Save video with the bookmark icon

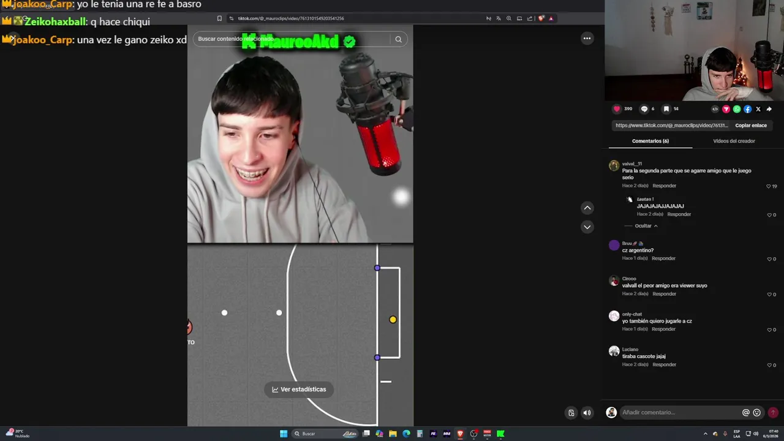pos(666,109)
